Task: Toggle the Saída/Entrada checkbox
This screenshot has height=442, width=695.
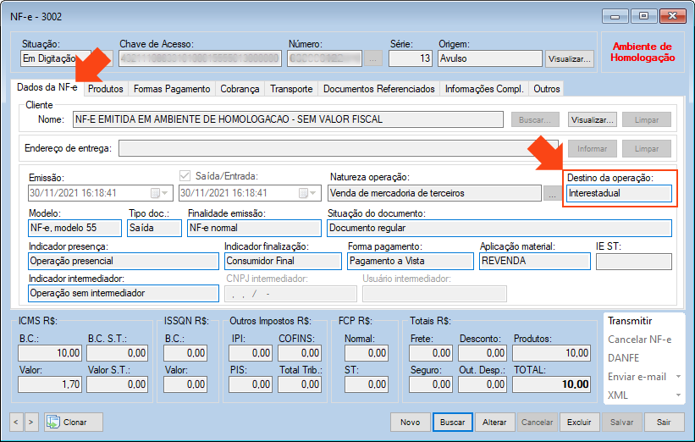Action: tap(185, 176)
